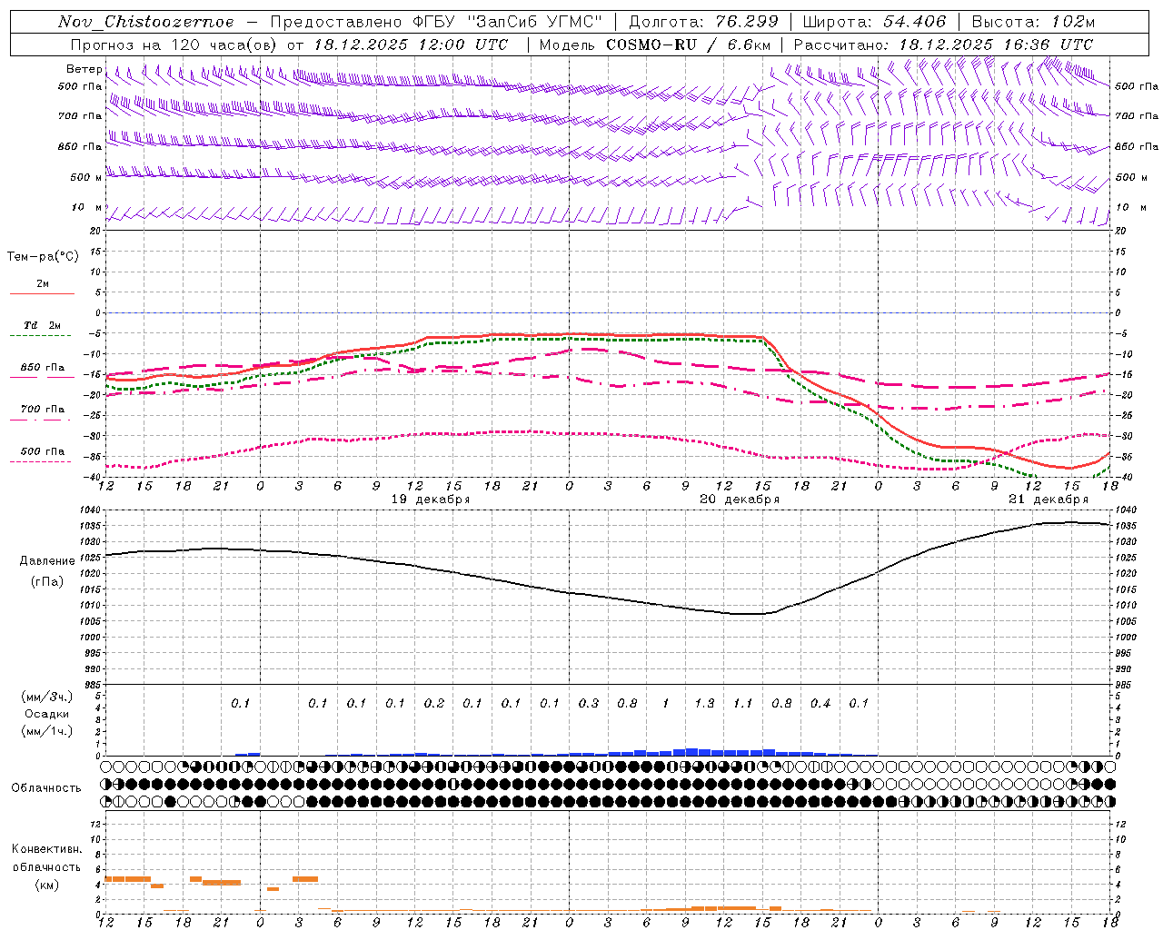The height and width of the screenshot is (930, 1163).
Task: Click the 'Ветер' wind panel label
Action: point(84,69)
